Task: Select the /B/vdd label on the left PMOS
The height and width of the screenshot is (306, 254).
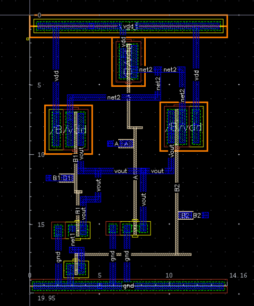Action: (x=68, y=131)
